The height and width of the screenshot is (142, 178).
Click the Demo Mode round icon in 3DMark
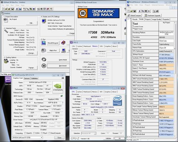(44, 60)
